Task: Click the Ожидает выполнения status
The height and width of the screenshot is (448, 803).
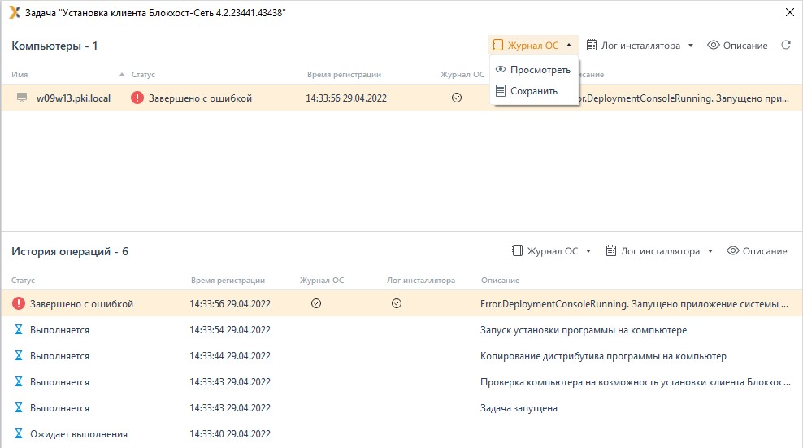Action: [78, 433]
